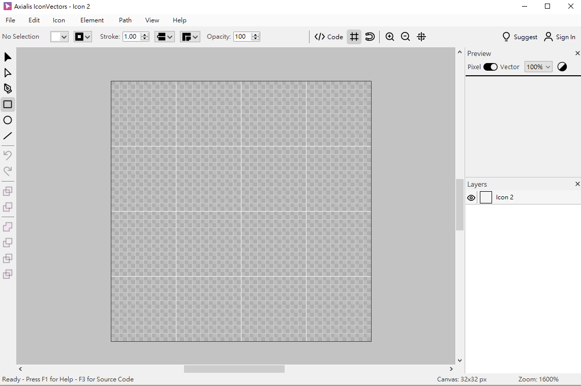Open the Path menu
This screenshot has width=581, height=386.
pyautogui.click(x=125, y=20)
